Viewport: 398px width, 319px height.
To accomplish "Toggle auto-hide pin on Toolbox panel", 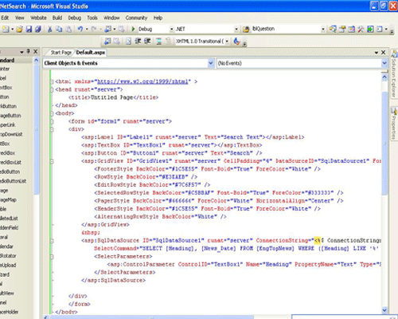I will [29, 51].
